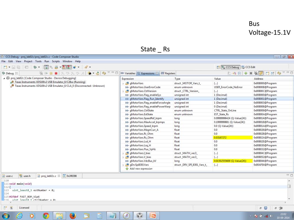Click the Value column header

coord(233,79)
